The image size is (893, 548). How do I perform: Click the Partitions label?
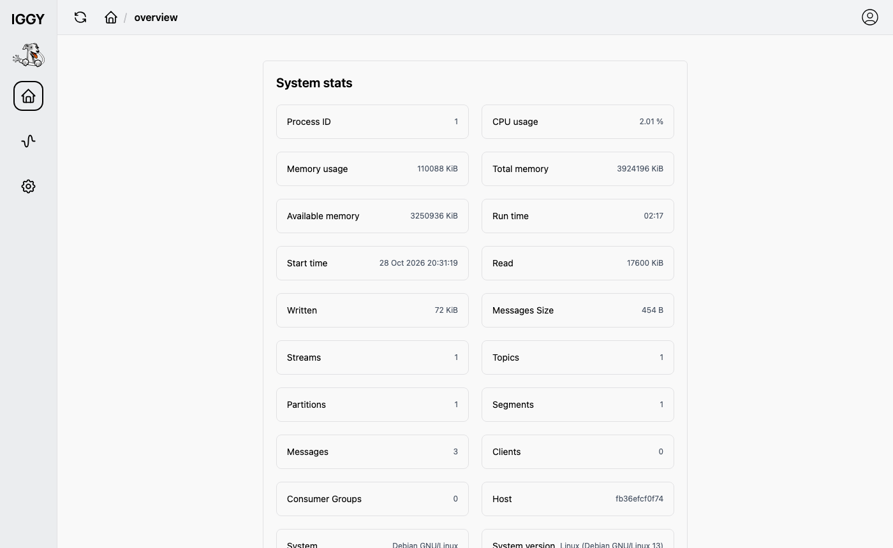[306, 405]
